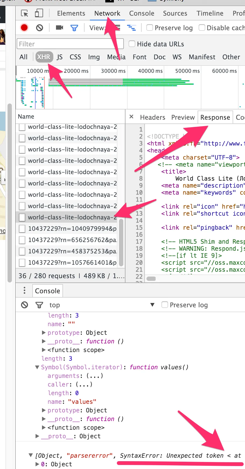Screen dimensions: 245x469
Task: Click the network Filter text field
Action: click(70, 44)
